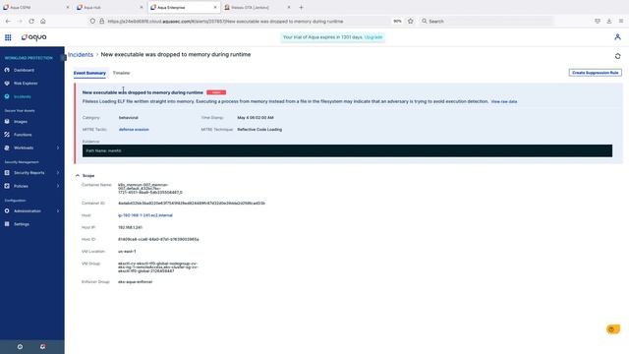Close the Aqua CSPM browser tab
Image resolution: width=629 pixels, height=354 pixels.
point(68,7)
